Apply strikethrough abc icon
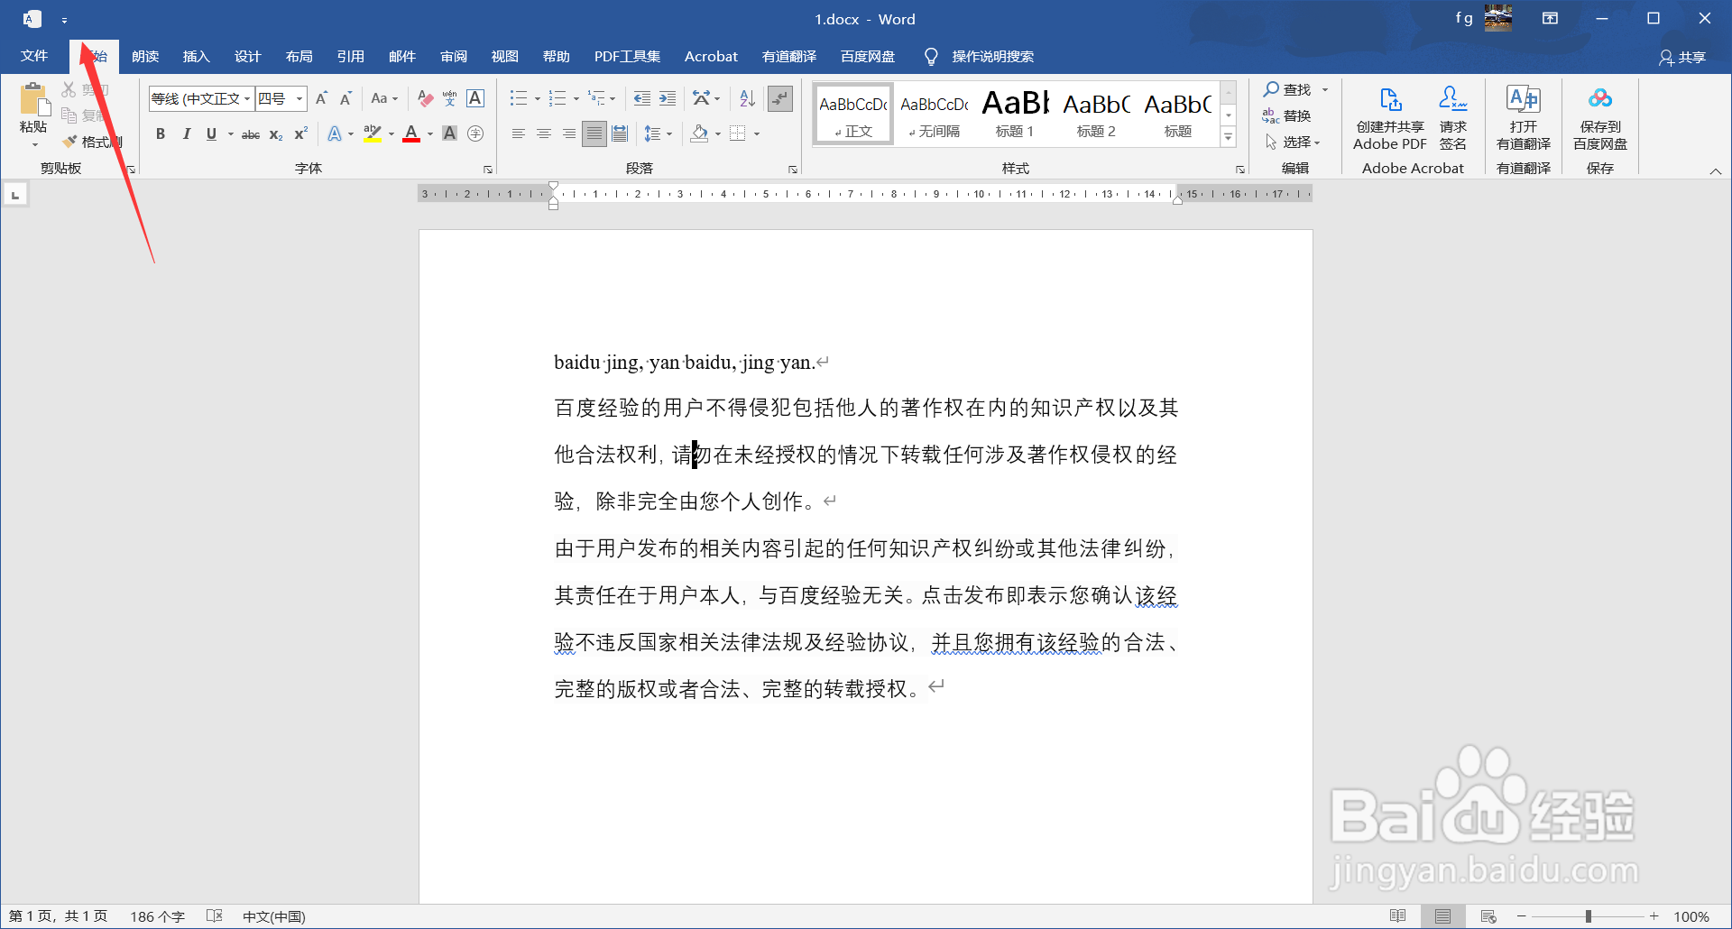1732x929 pixels. click(251, 133)
